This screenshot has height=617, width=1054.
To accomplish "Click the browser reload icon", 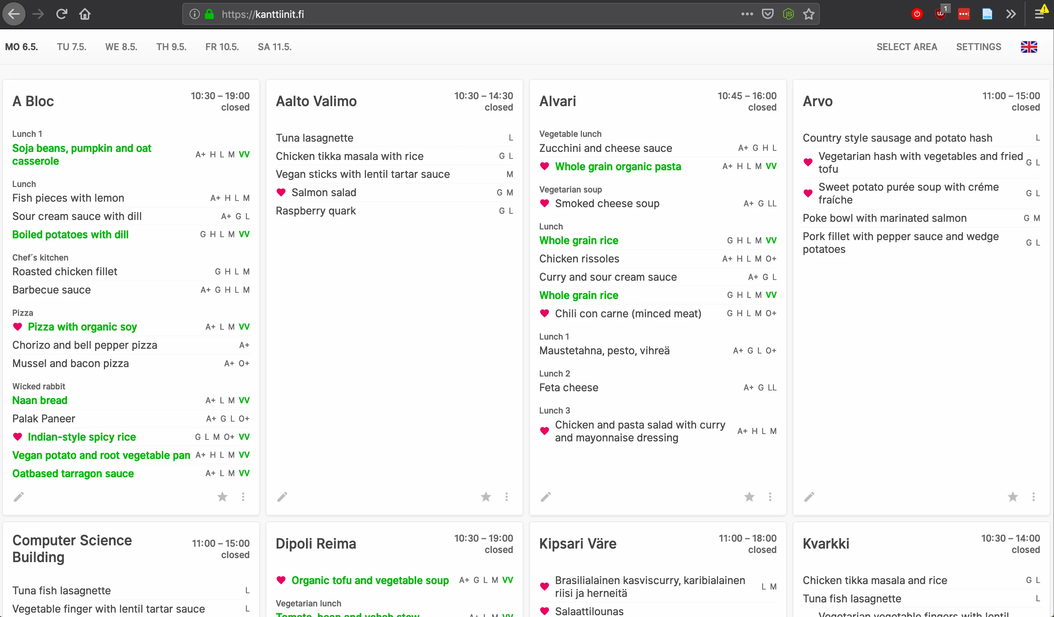I will tap(62, 14).
